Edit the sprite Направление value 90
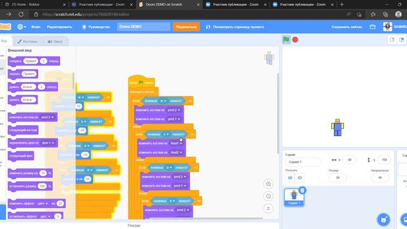This screenshot has height=229, width=407. [380, 177]
